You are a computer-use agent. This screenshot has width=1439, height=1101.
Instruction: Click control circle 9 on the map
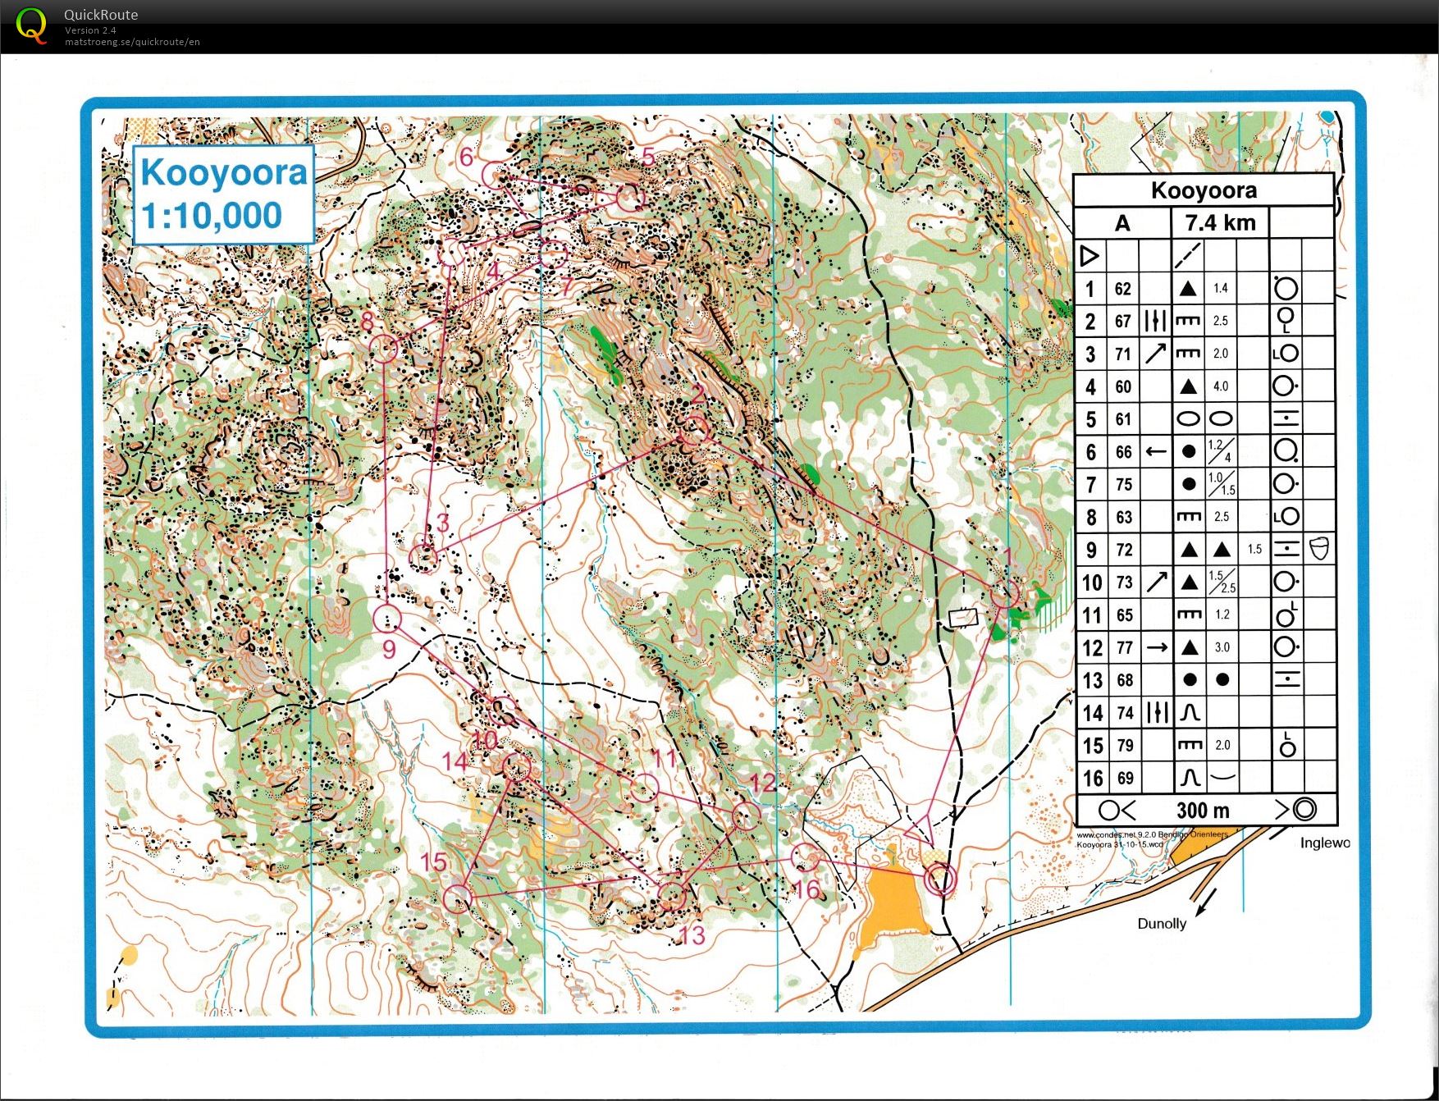click(386, 618)
